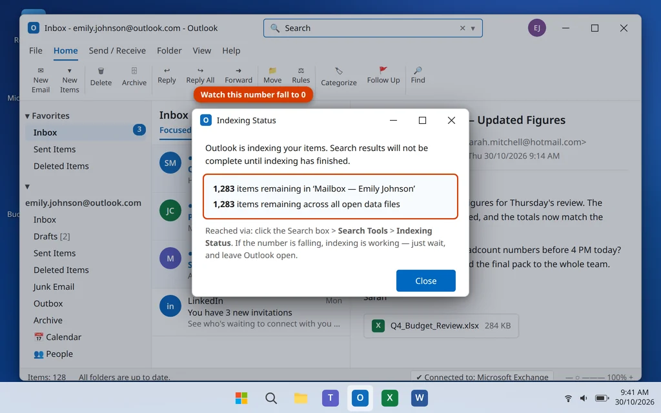Screen dimensions: 661x413
Task: Open Word from the taskbar
Action: pyautogui.click(x=419, y=398)
